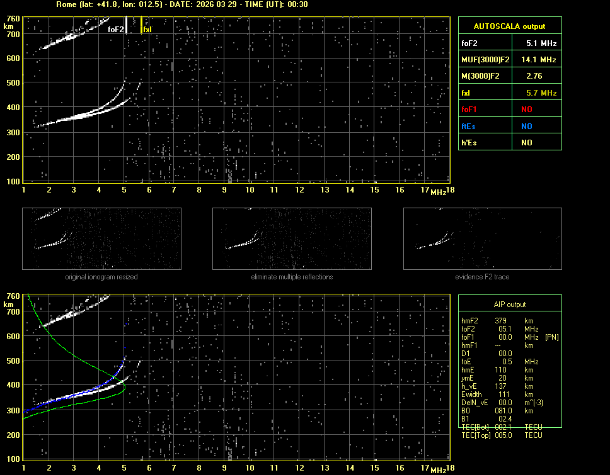Open the 'original ionogram resized' thumbnail

[101, 238]
